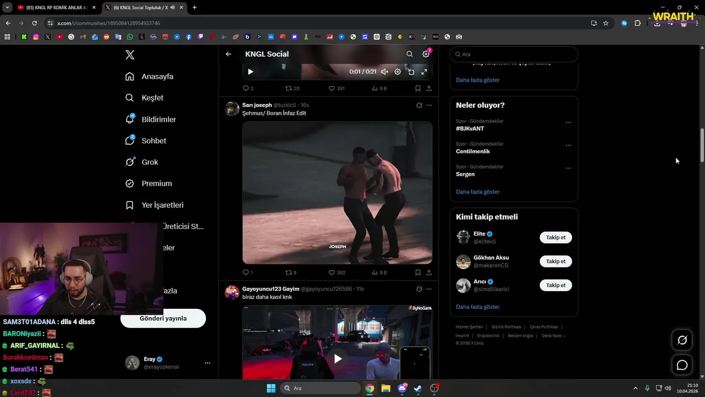Toggle picture-in-picture on top video

[411, 72]
